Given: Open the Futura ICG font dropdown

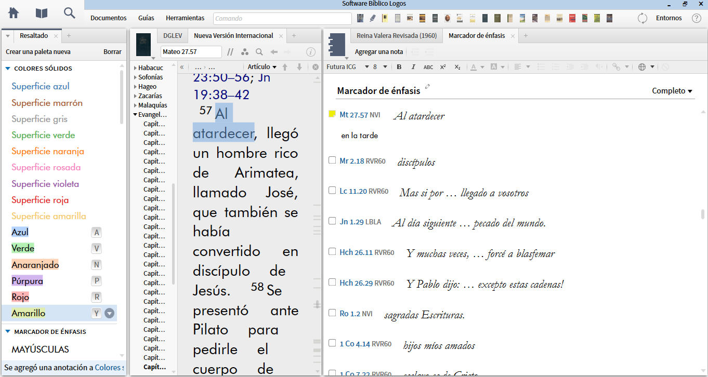Looking at the screenshot, I should click(366, 66).
